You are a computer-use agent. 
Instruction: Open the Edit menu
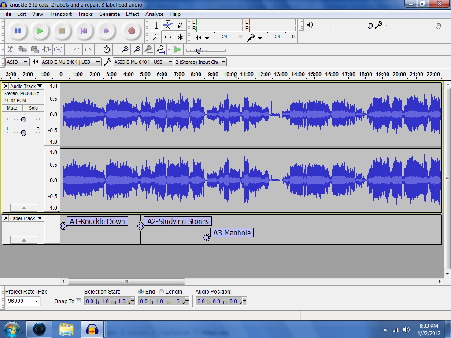(x=21, y=14)
